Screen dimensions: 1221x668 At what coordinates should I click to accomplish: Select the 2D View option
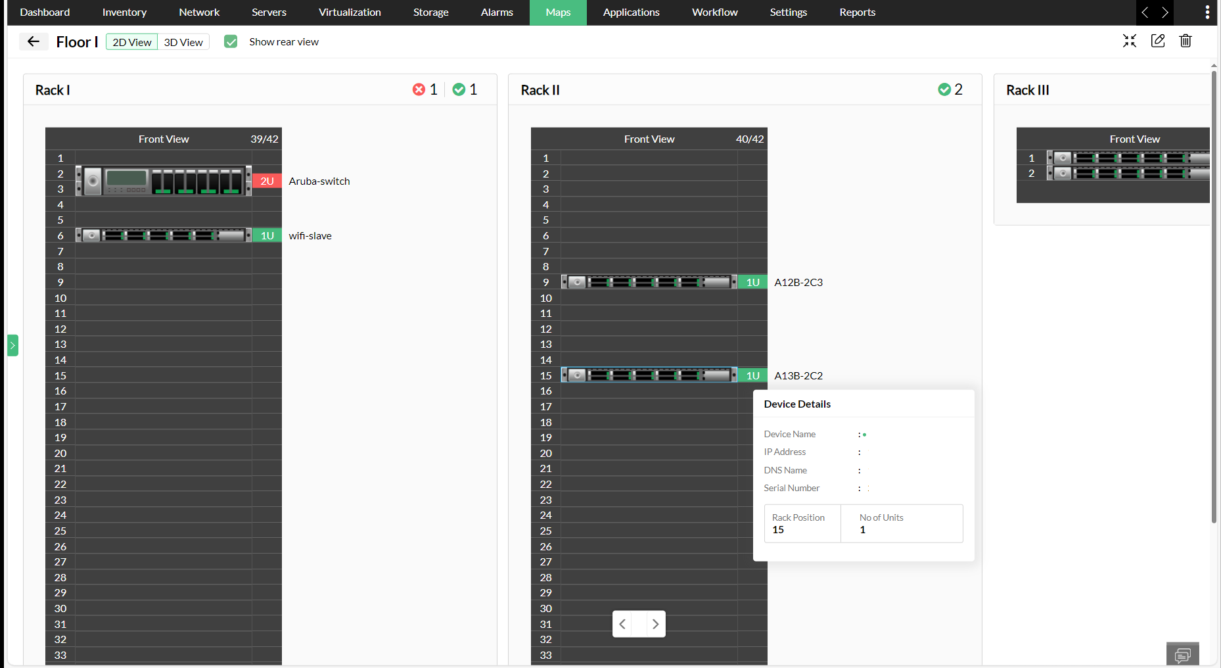pos(131,41)
